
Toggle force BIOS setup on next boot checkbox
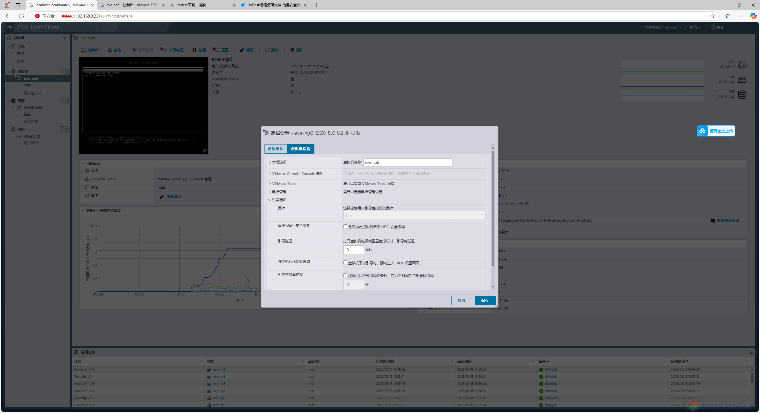(345, 263)
